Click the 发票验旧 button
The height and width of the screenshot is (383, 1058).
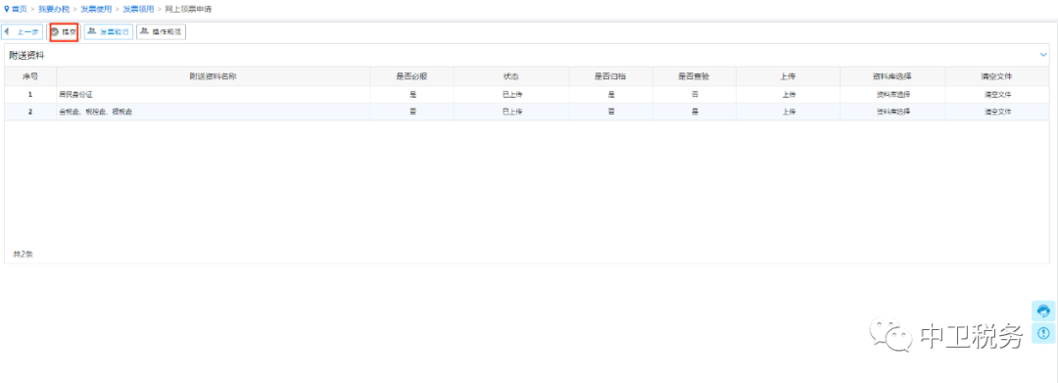pyautogui.click(x=109, y=31)
